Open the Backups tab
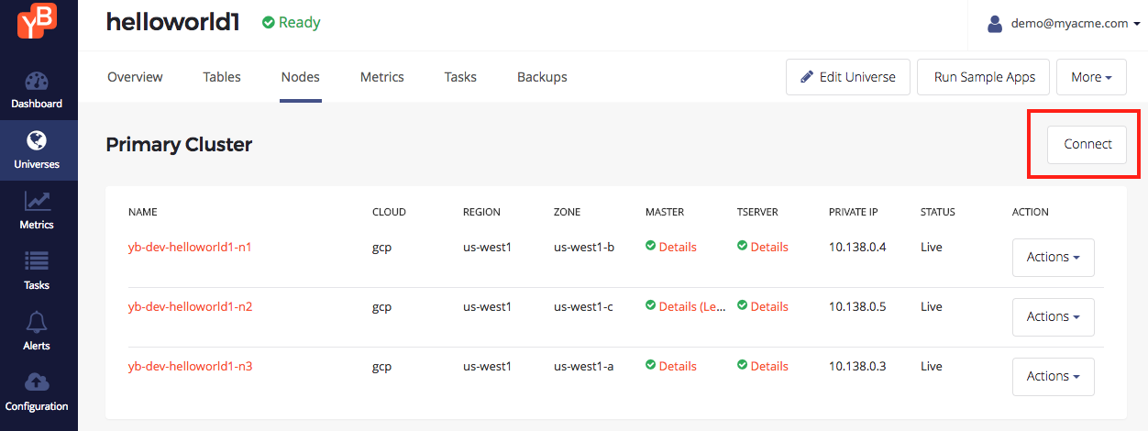The width and height of the screenshot is (1148, 431). [x=542, y=77]
